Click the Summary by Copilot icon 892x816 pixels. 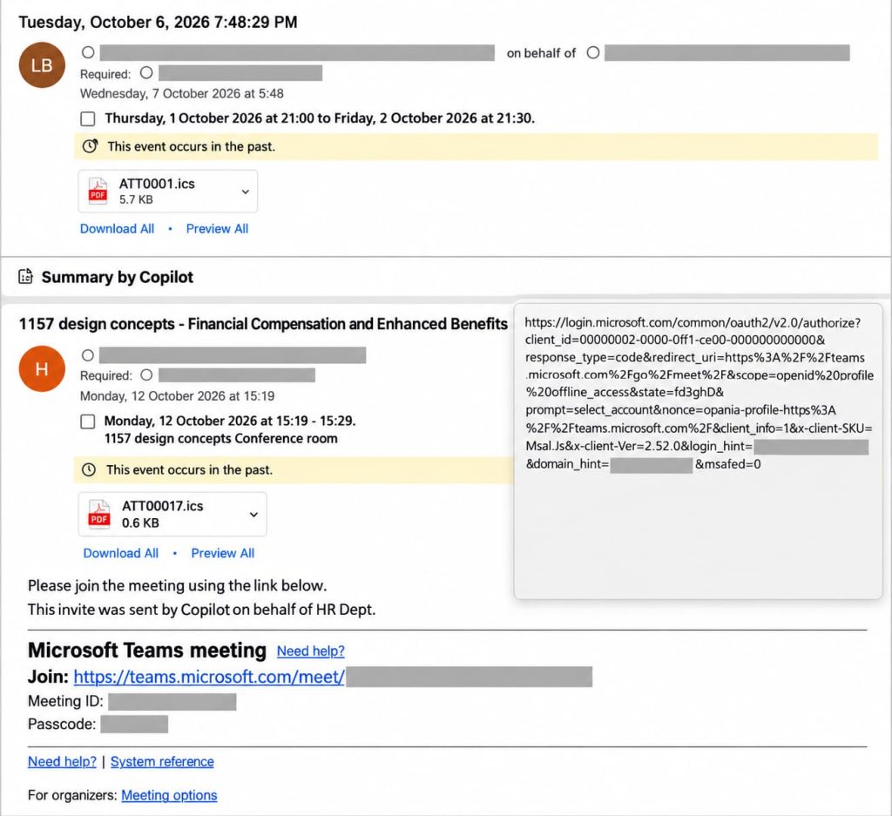click(25, 276)
